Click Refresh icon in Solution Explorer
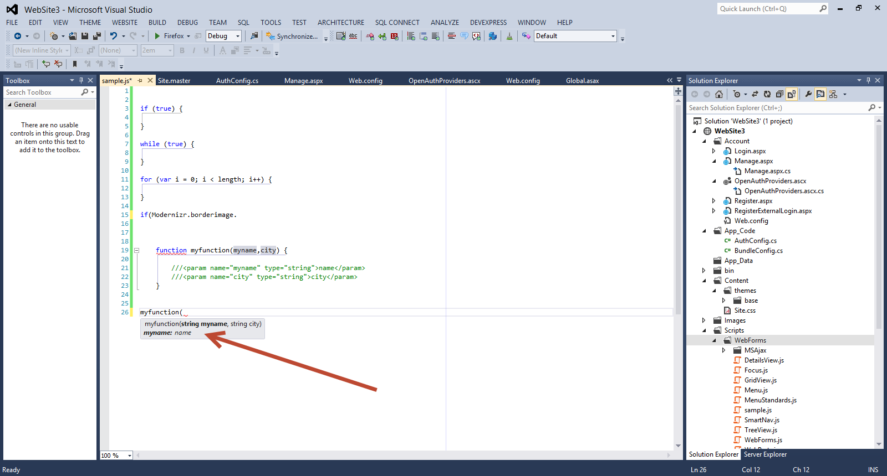Viewport: 887px width, 476px height. point(767,94)
